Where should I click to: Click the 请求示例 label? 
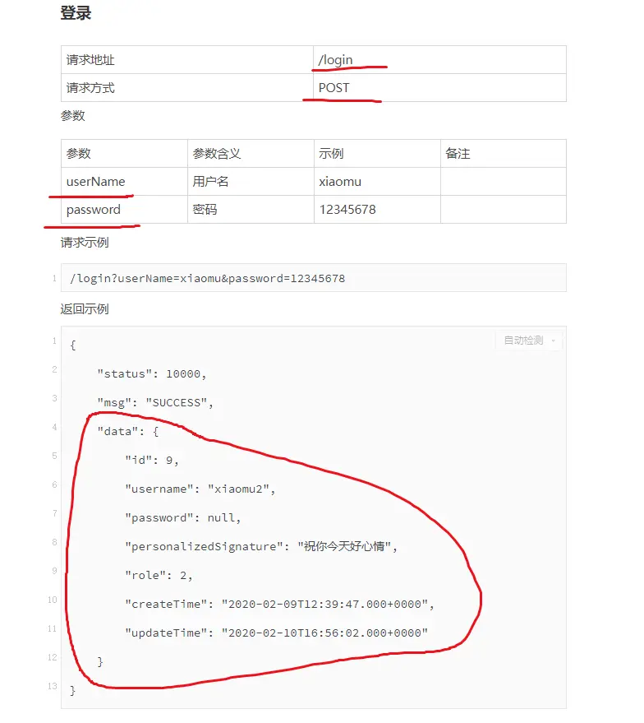pos(85,243)
